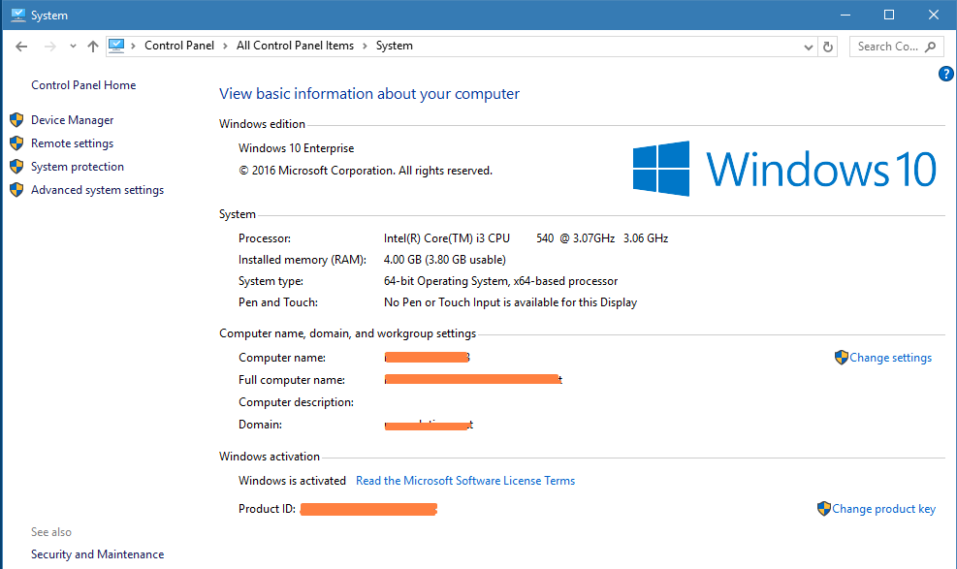
Task: Click the Back navigation arrow
Action: coord(21,46)
